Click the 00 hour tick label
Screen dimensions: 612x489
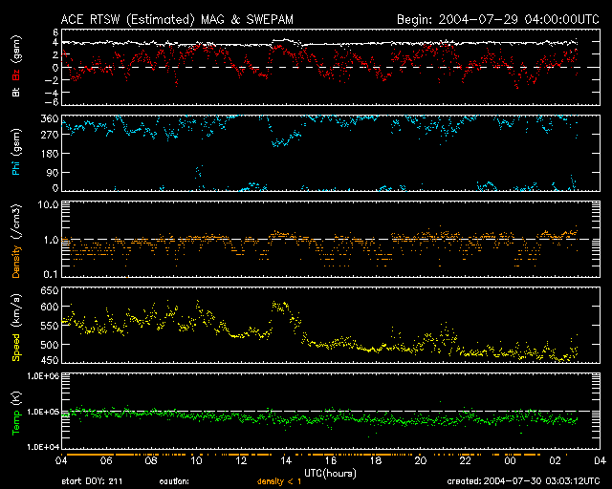[511, 460]
